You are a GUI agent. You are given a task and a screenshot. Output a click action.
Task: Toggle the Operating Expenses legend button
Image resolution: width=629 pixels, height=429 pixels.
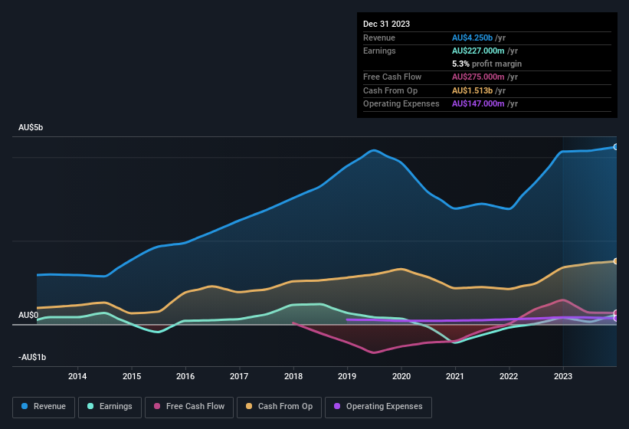378,407
